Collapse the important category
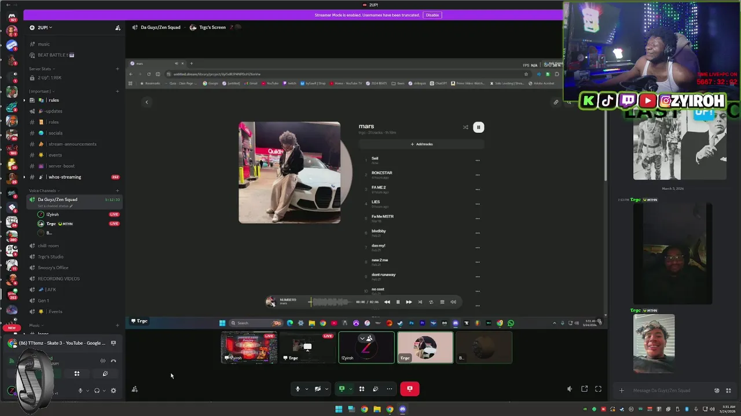 click(x=42, y=91)
